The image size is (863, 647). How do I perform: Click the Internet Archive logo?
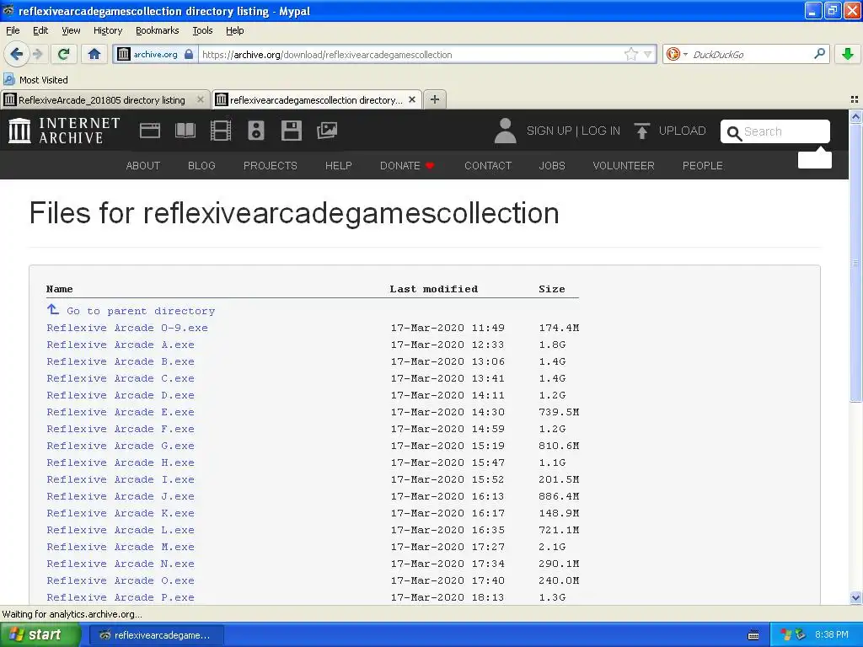pos(64,131)
